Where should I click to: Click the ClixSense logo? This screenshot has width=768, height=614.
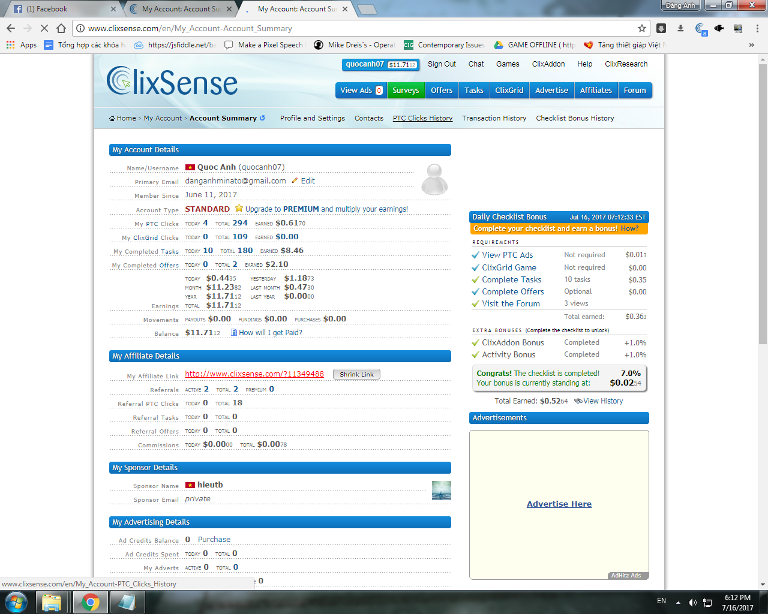[x=172, y=81]
